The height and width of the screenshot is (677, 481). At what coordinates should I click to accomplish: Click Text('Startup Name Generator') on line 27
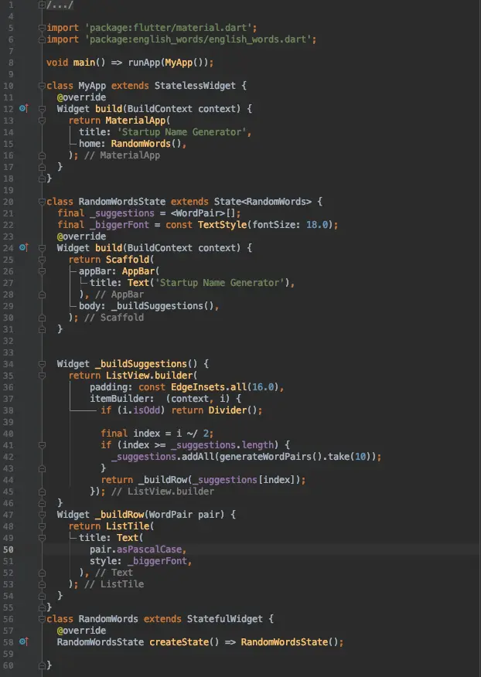pos(208,283)
